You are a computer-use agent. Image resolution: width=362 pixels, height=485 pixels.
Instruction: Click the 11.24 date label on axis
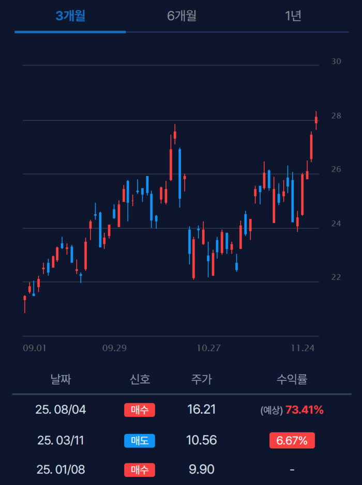coord(303,348)
